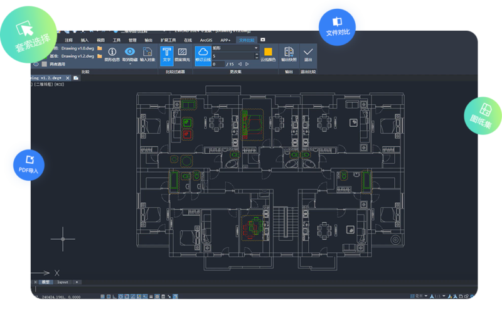Close the drawing v1.2.dwg document tab
The image size is (502, 312).
pyautogui.click(x=68, y=78)
